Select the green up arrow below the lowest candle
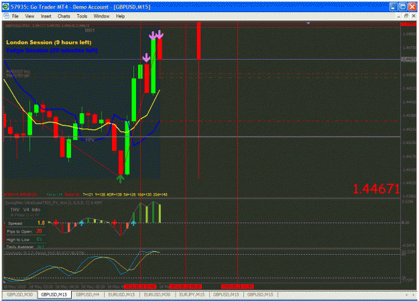419x301 pixels. pos(120,178)
